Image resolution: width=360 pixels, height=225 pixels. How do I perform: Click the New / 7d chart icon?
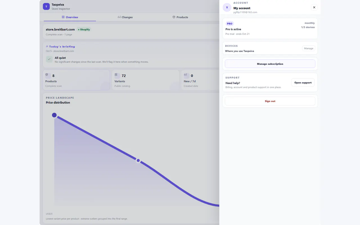(185, 75)
